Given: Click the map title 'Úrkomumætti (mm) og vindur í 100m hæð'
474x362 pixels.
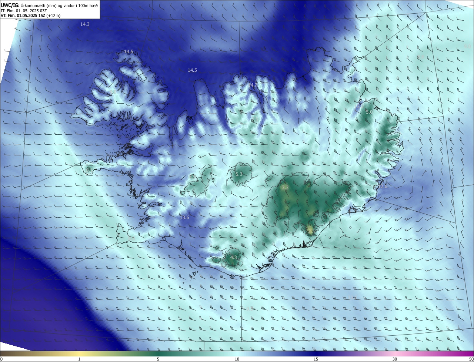Looking at the screenshot, I should (x=59, y=5).
